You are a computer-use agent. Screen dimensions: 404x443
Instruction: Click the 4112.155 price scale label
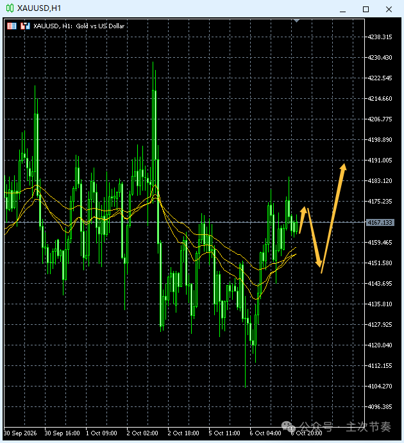[380, 365]
